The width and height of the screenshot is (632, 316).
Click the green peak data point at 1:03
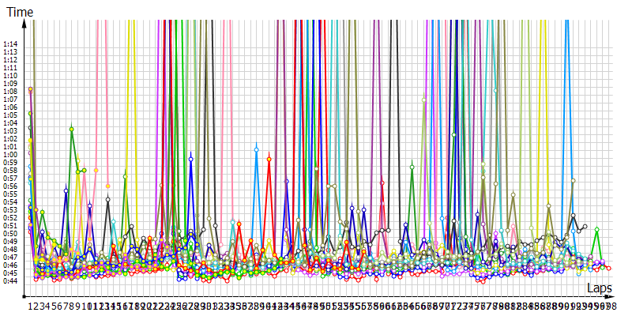click(72, 129)
